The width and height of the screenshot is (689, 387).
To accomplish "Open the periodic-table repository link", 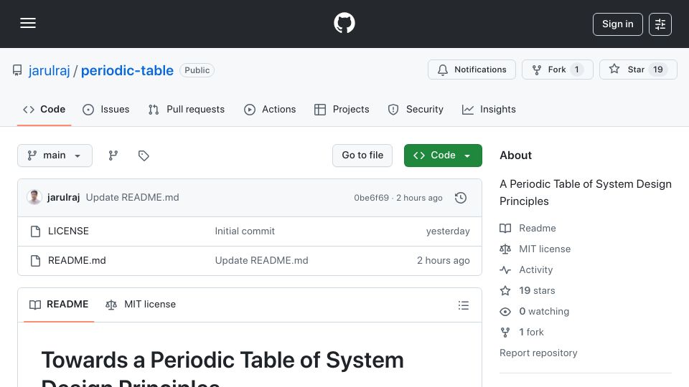I will [127, 70].
